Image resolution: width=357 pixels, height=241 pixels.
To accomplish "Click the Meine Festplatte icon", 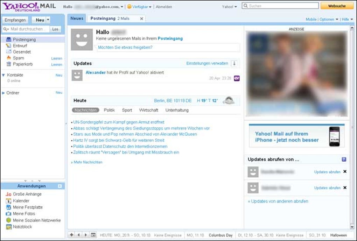I will pos(8,207).
